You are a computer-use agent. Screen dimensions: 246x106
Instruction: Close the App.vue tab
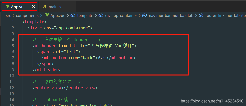(33, 7)
